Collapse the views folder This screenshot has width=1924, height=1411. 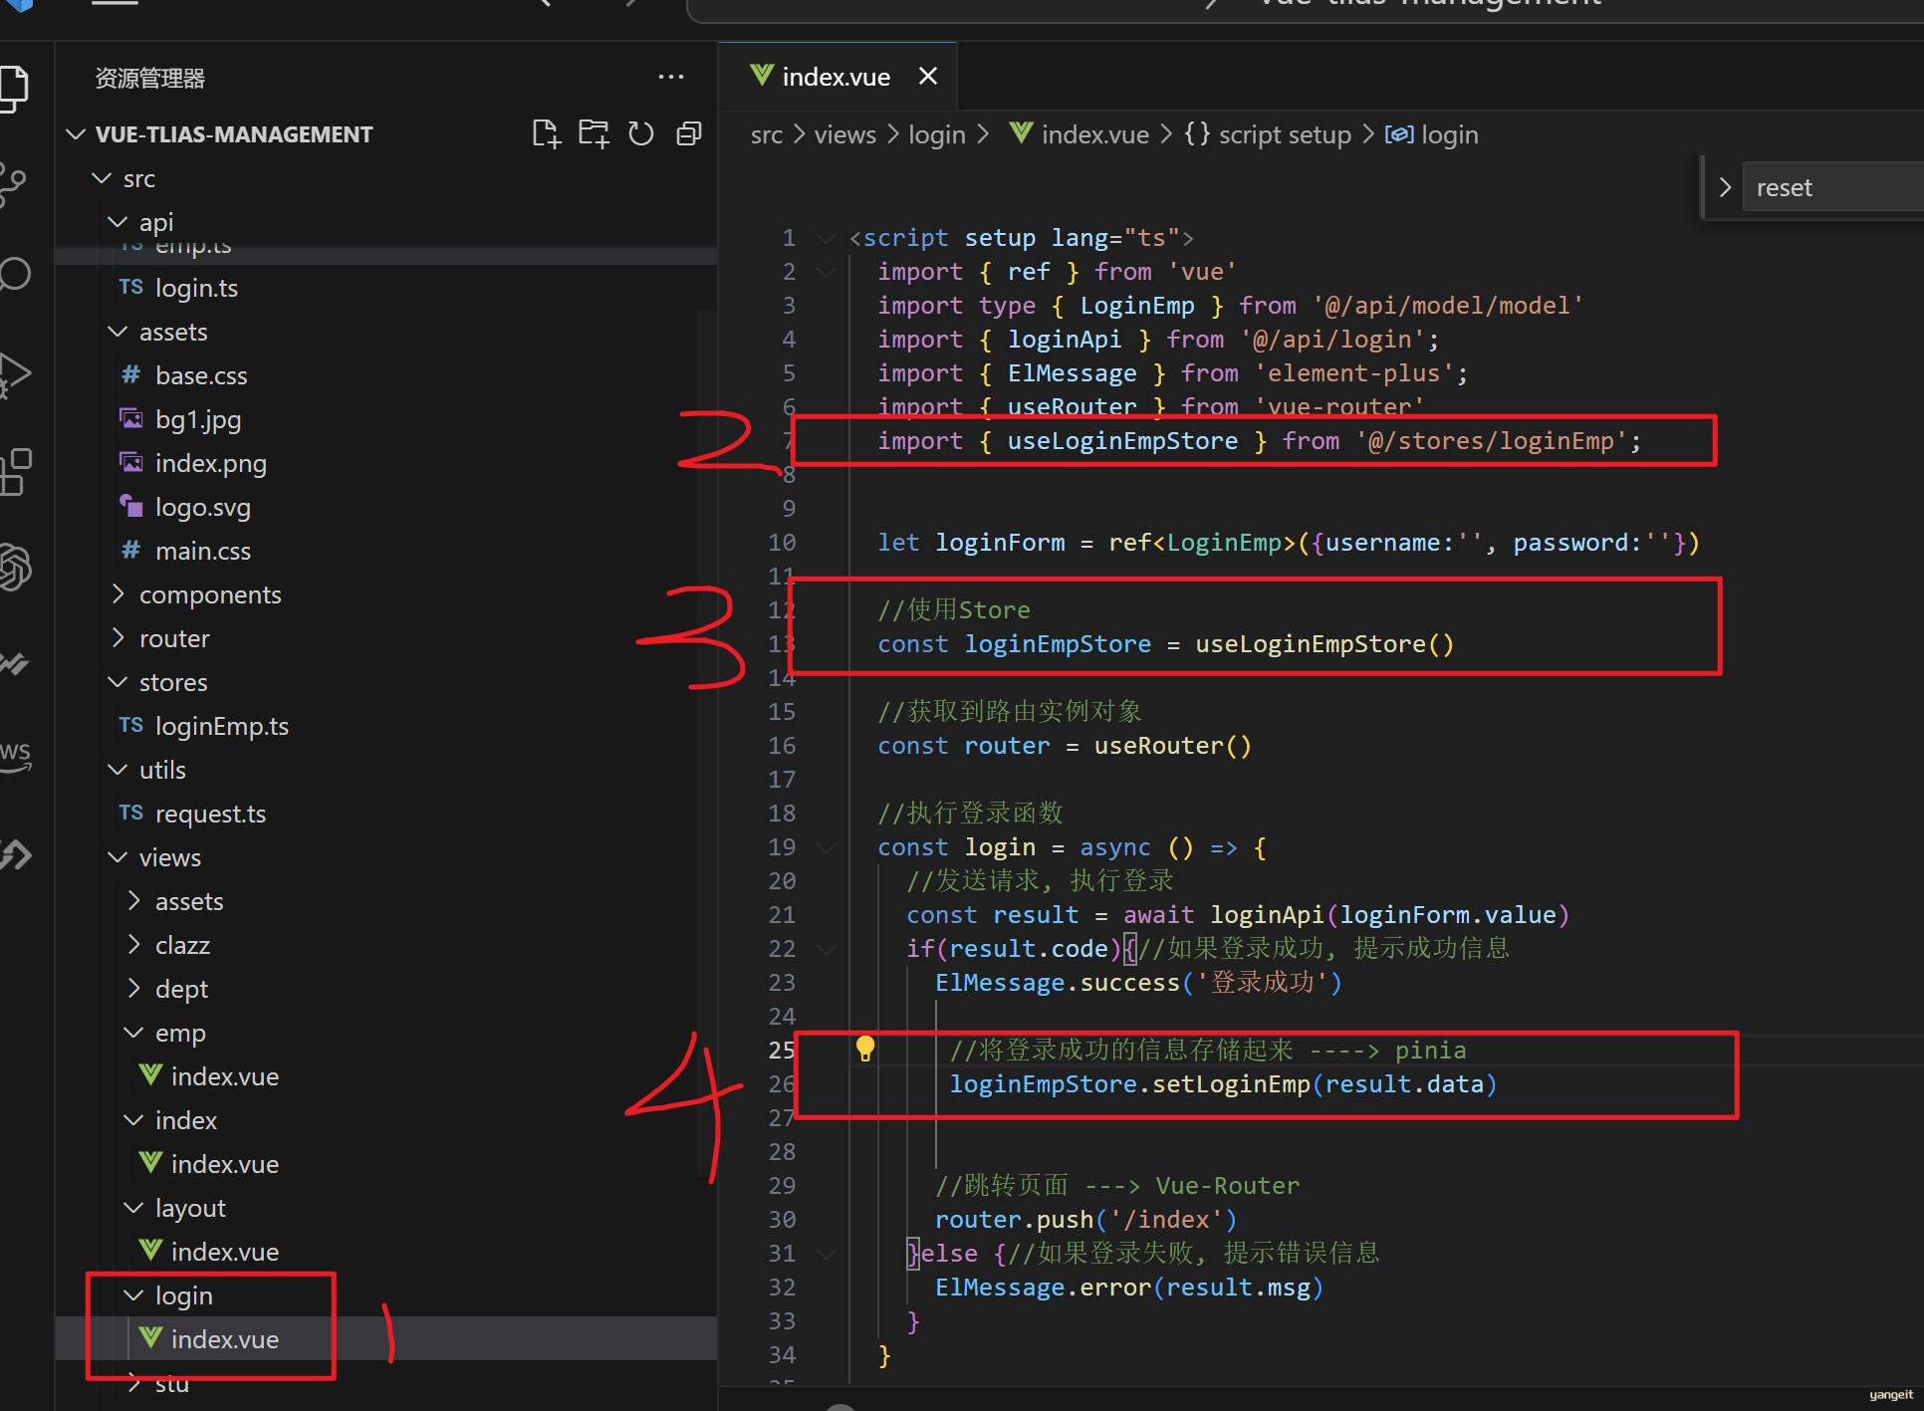pos(118,856)
